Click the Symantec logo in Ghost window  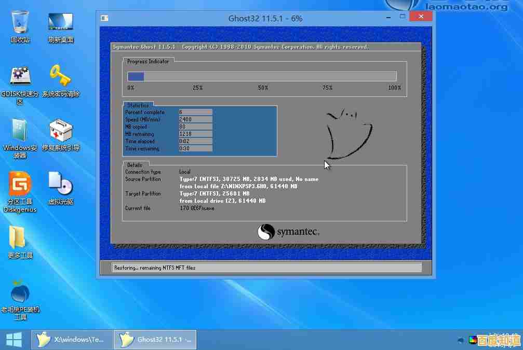(288, 232)
